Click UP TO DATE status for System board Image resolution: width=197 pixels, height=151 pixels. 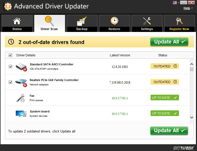click(165, 113)
